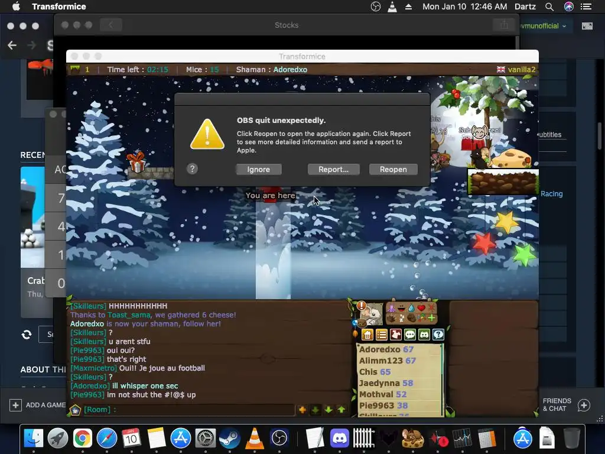Select the clapping hands emote
The image size is (605, 454).
(x=392, y=318)
